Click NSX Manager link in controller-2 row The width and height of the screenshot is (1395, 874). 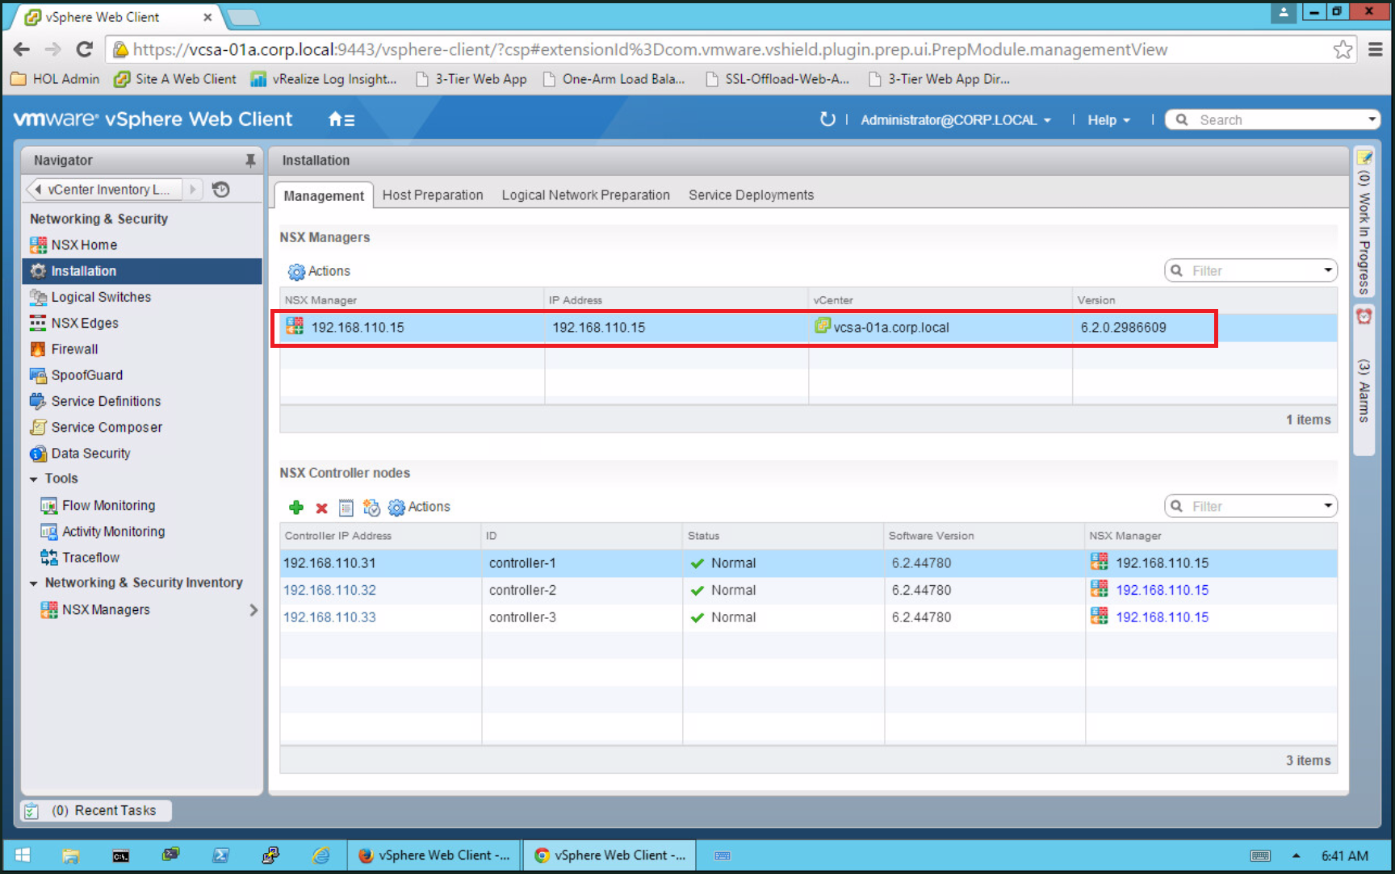1162,590
